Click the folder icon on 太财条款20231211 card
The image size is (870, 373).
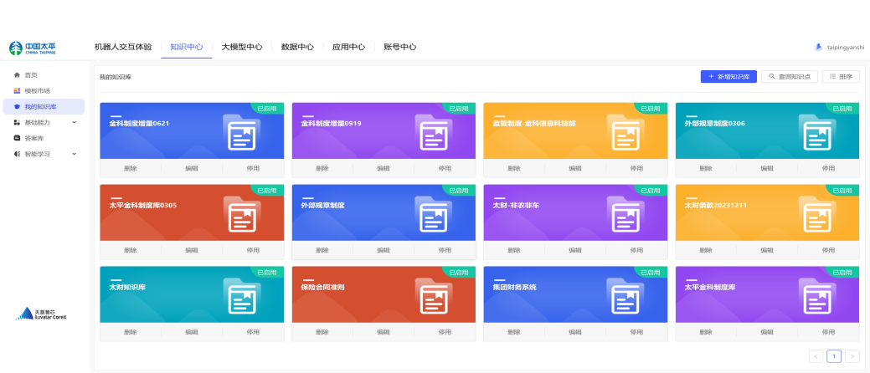point(816,214)
